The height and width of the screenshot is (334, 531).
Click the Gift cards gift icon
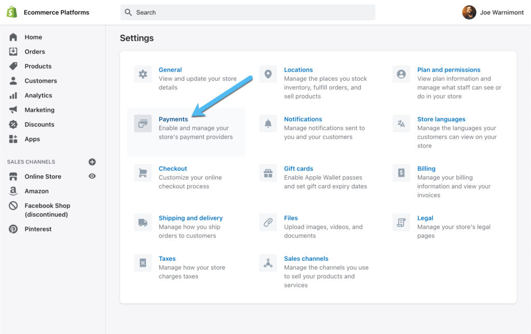click(x=268, y=173)
